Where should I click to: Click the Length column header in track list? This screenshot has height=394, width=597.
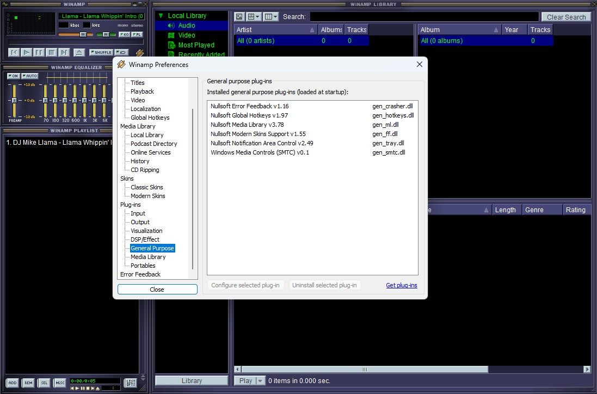(506, 210)
